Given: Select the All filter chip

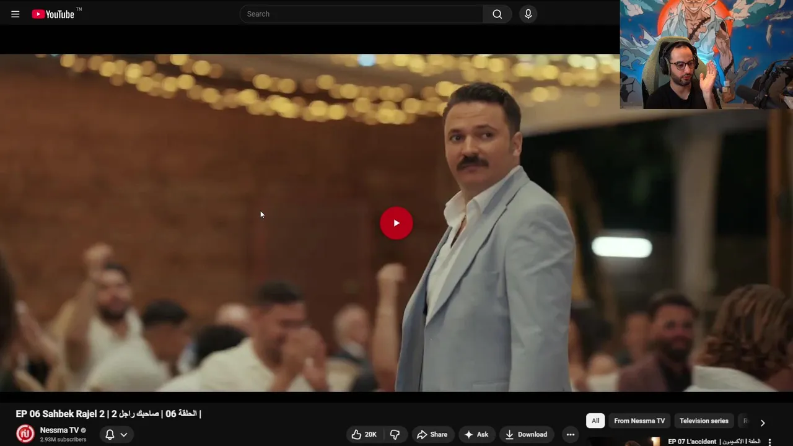Looking at the screenshot, I should (595, 421).
